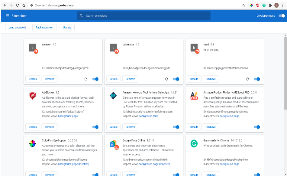Disable the Developer mode toggle
Viewport: 287px width, 187px height.
click(x=281, y=16)
